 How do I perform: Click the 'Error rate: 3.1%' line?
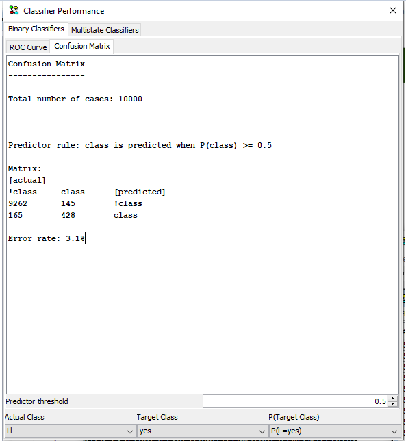pos(47,238)
